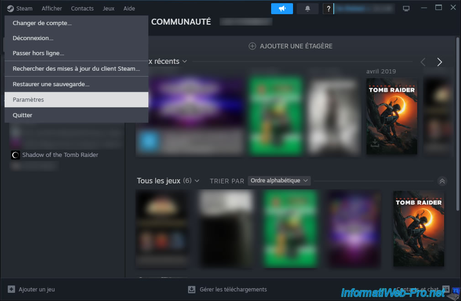This screenshot has width=461, height=301.
Task: Choose Restaurer une sauvegarde... entry
Action: coord(76,84)
